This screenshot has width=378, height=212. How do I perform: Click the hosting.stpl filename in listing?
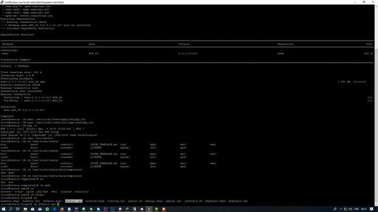pos(95,201)
